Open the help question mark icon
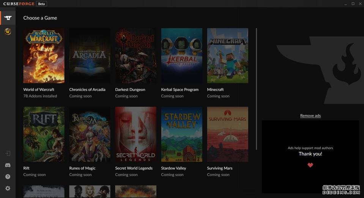The height and width of the screenshot is (198, 364). point(8,177)
